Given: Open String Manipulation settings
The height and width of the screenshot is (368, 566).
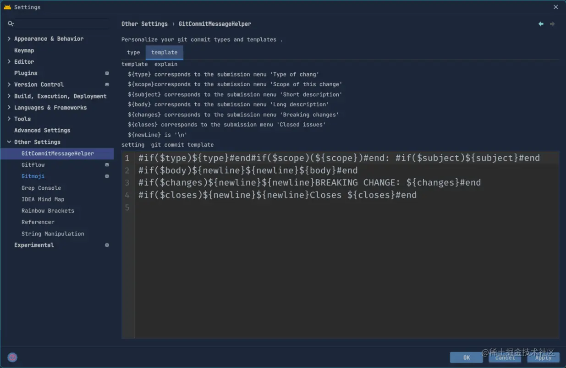Looking at the screenshot, I should pyautogui.click(x=53, y=234).
